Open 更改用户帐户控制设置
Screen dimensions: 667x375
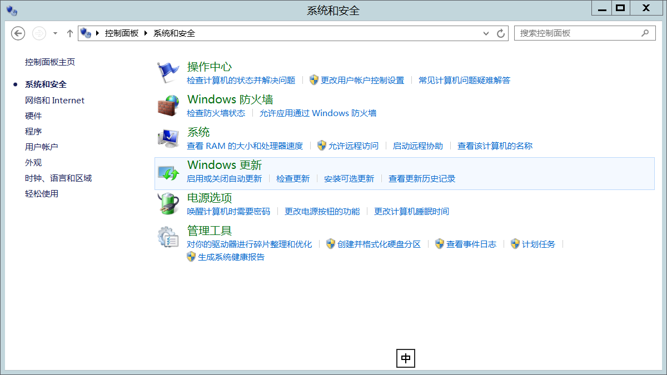(x=362, y=80)
